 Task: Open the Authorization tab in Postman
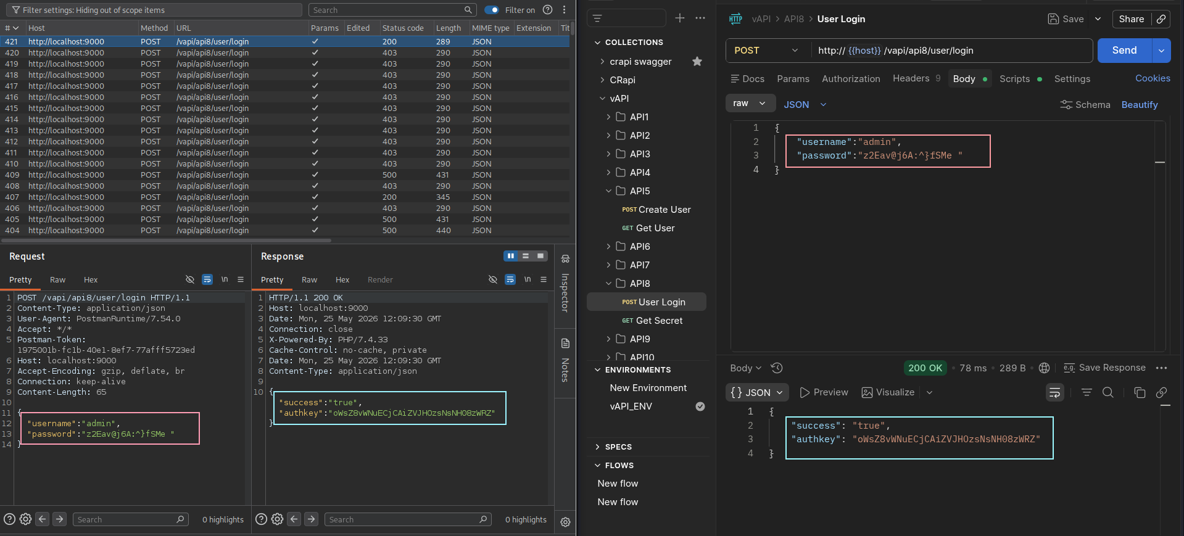click(851, 79)
